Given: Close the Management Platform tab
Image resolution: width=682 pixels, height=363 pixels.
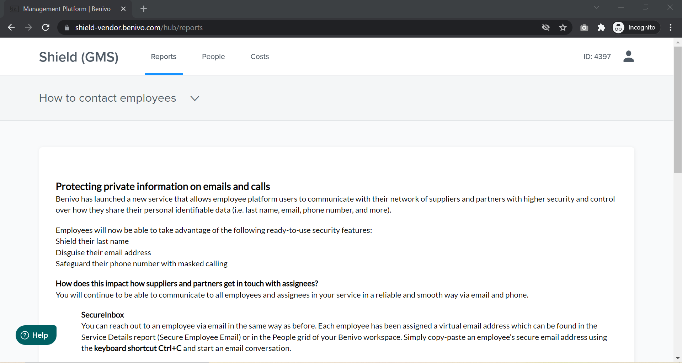Looking at the screenshot, I should [123, 9].
